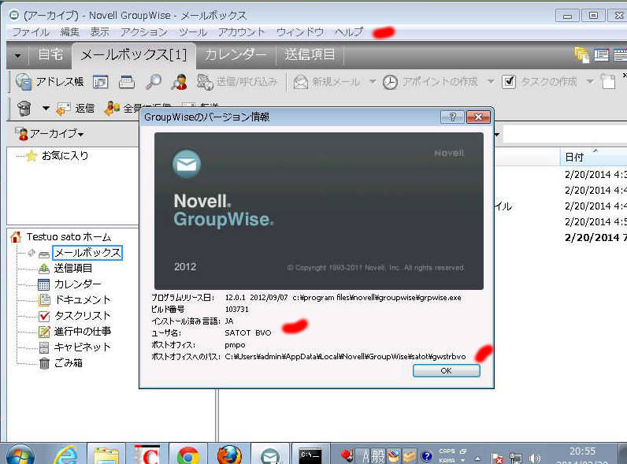The height and width of the screenshot is (464, 627).
Task: Click the calendar view icon next to アドレス帳
Action: pos(100,82)
